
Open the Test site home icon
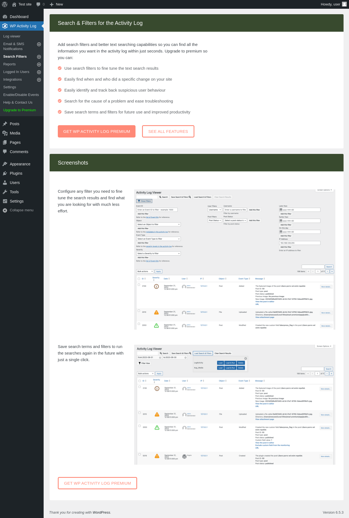(x=14, y=4)
